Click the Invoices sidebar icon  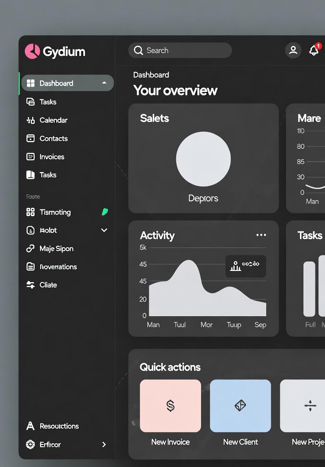coord(30,157)
